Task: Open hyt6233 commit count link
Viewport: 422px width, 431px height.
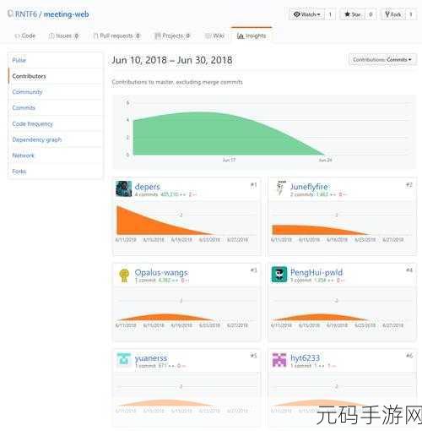Action: tap(301, 366)
